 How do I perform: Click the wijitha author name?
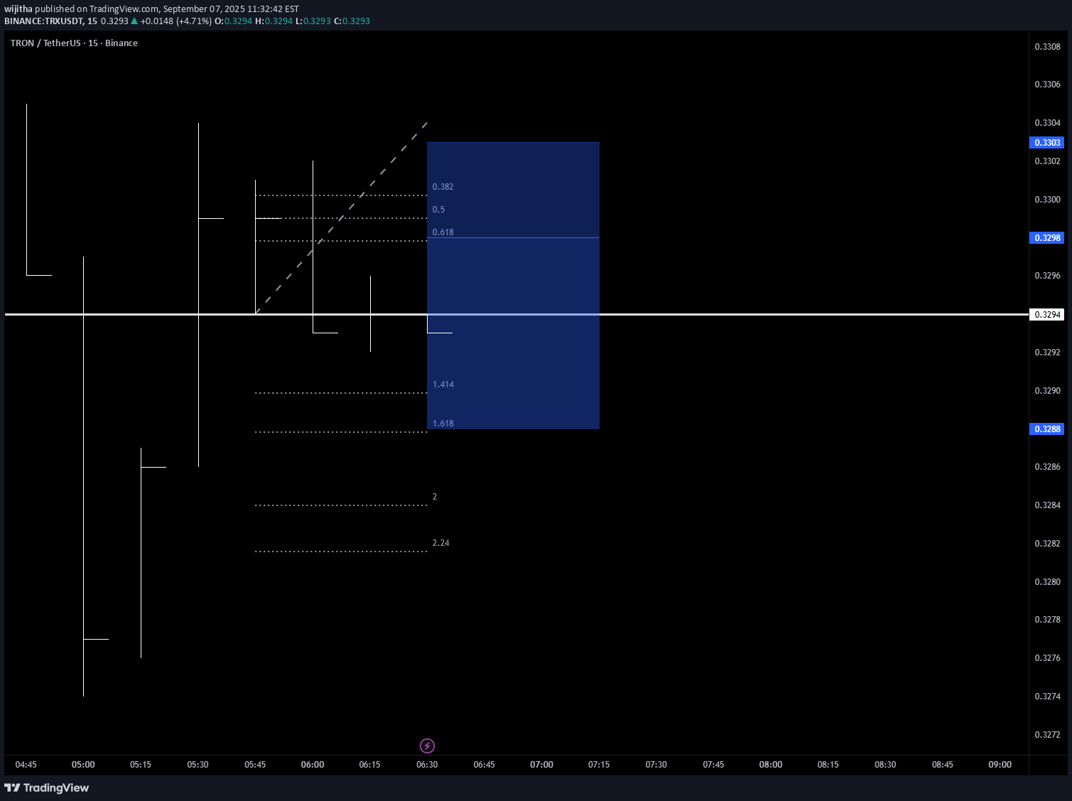point(18,9)
